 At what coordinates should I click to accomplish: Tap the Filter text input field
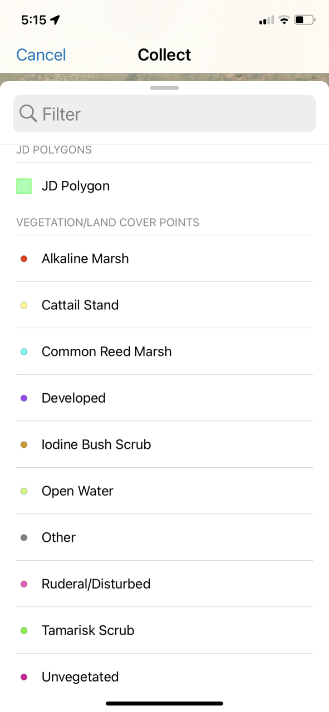164,113
